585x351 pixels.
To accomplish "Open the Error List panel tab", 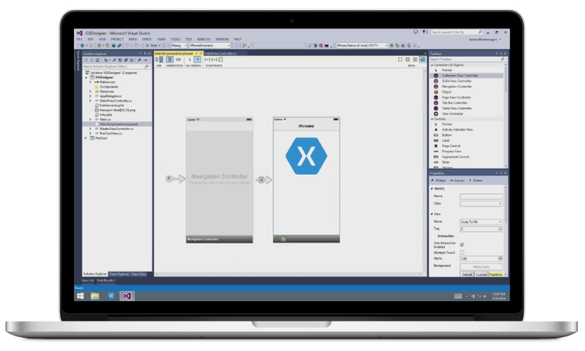I will click(88, 280).
